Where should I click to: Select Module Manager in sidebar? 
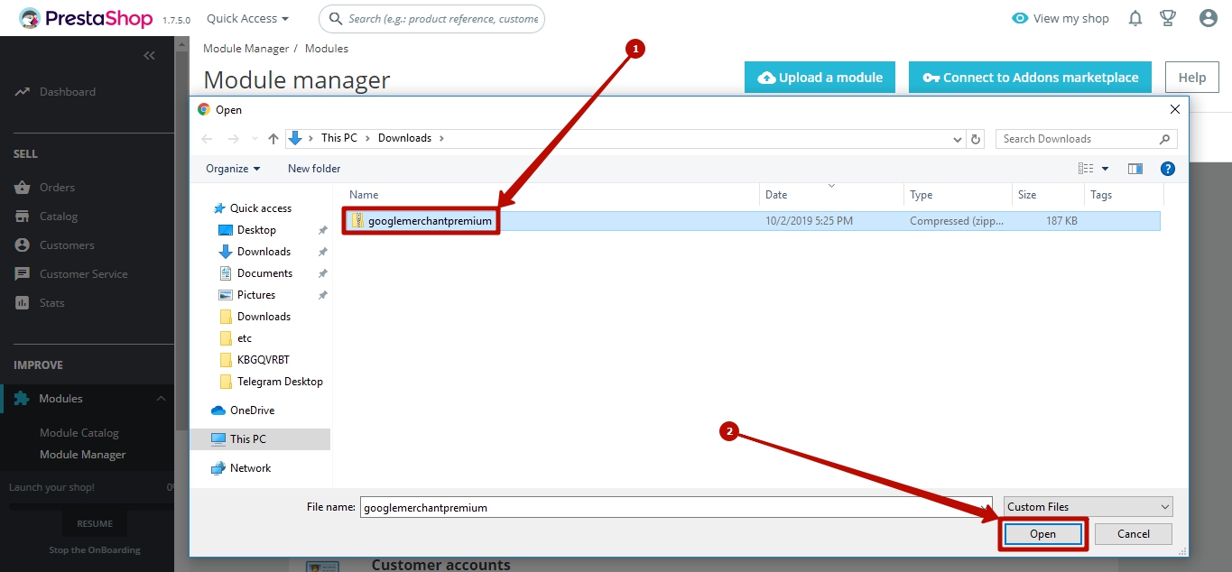[x=82, y=455]
